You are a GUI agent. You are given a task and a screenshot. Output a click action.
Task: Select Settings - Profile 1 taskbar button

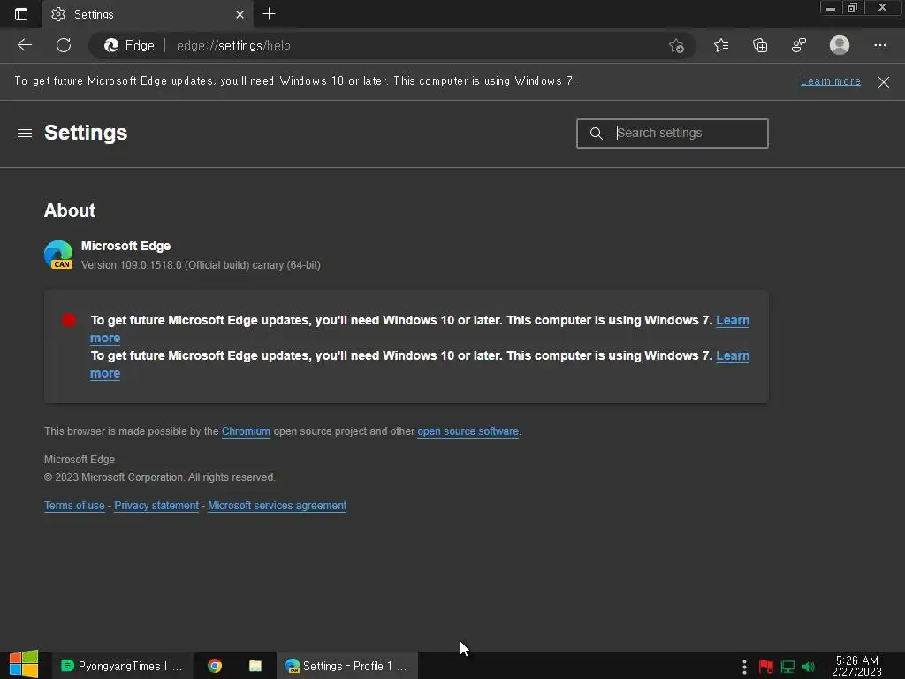coord(346,667)
